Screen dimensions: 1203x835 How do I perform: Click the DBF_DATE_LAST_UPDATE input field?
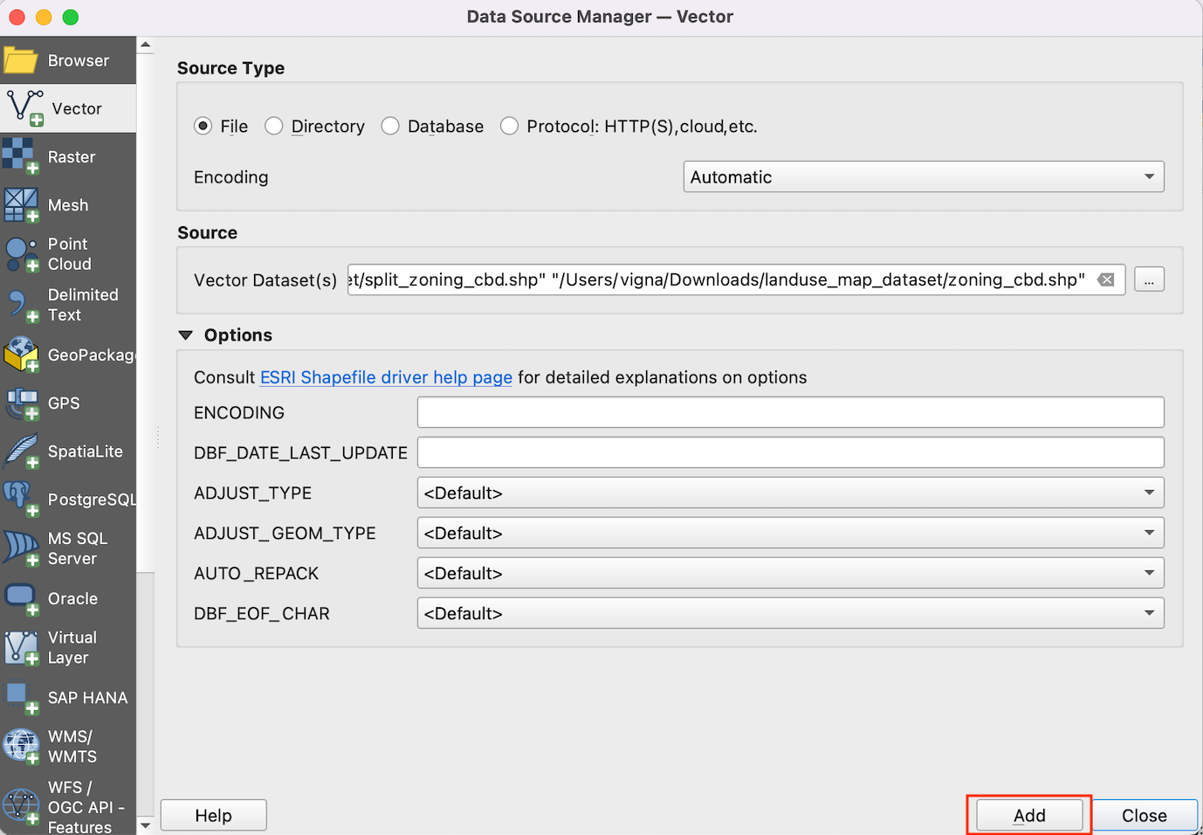click(790, 452)
